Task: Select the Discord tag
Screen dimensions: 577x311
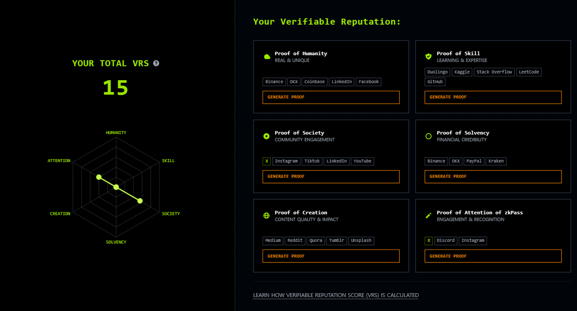Action: click(446, 240)
